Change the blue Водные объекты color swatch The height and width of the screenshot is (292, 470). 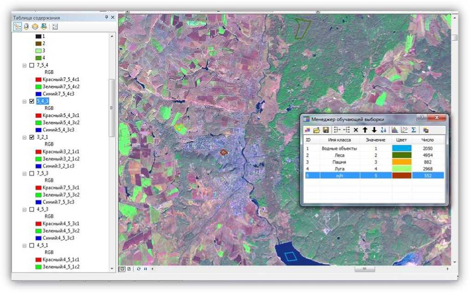401,148
